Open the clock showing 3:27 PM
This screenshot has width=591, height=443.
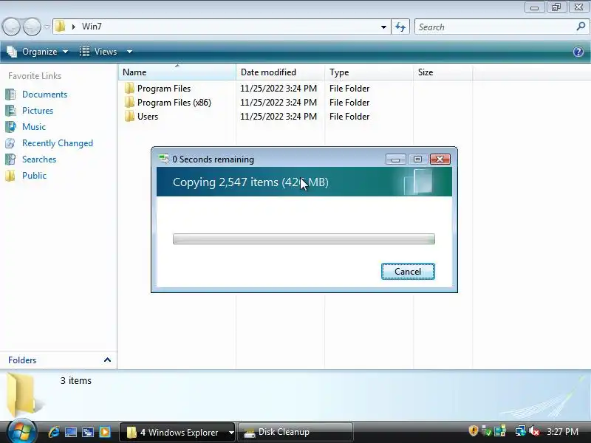click(562, 431)
